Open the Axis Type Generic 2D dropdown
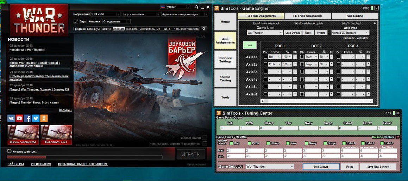Viewport: 408px width, 181px height. click(350, 33)
